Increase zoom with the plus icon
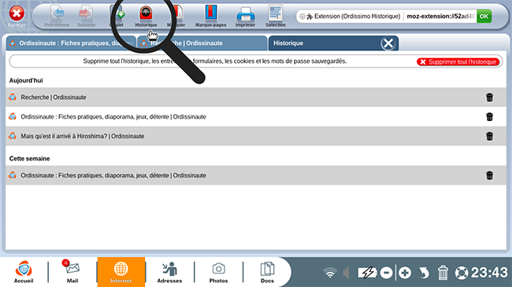 pos(405,273)
